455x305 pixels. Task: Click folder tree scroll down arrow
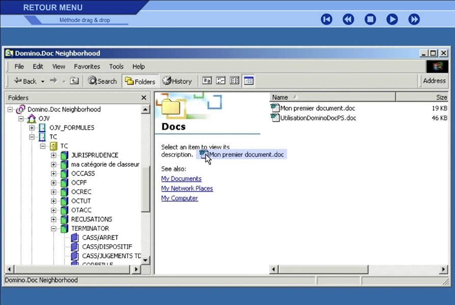[x=146, y=260]
